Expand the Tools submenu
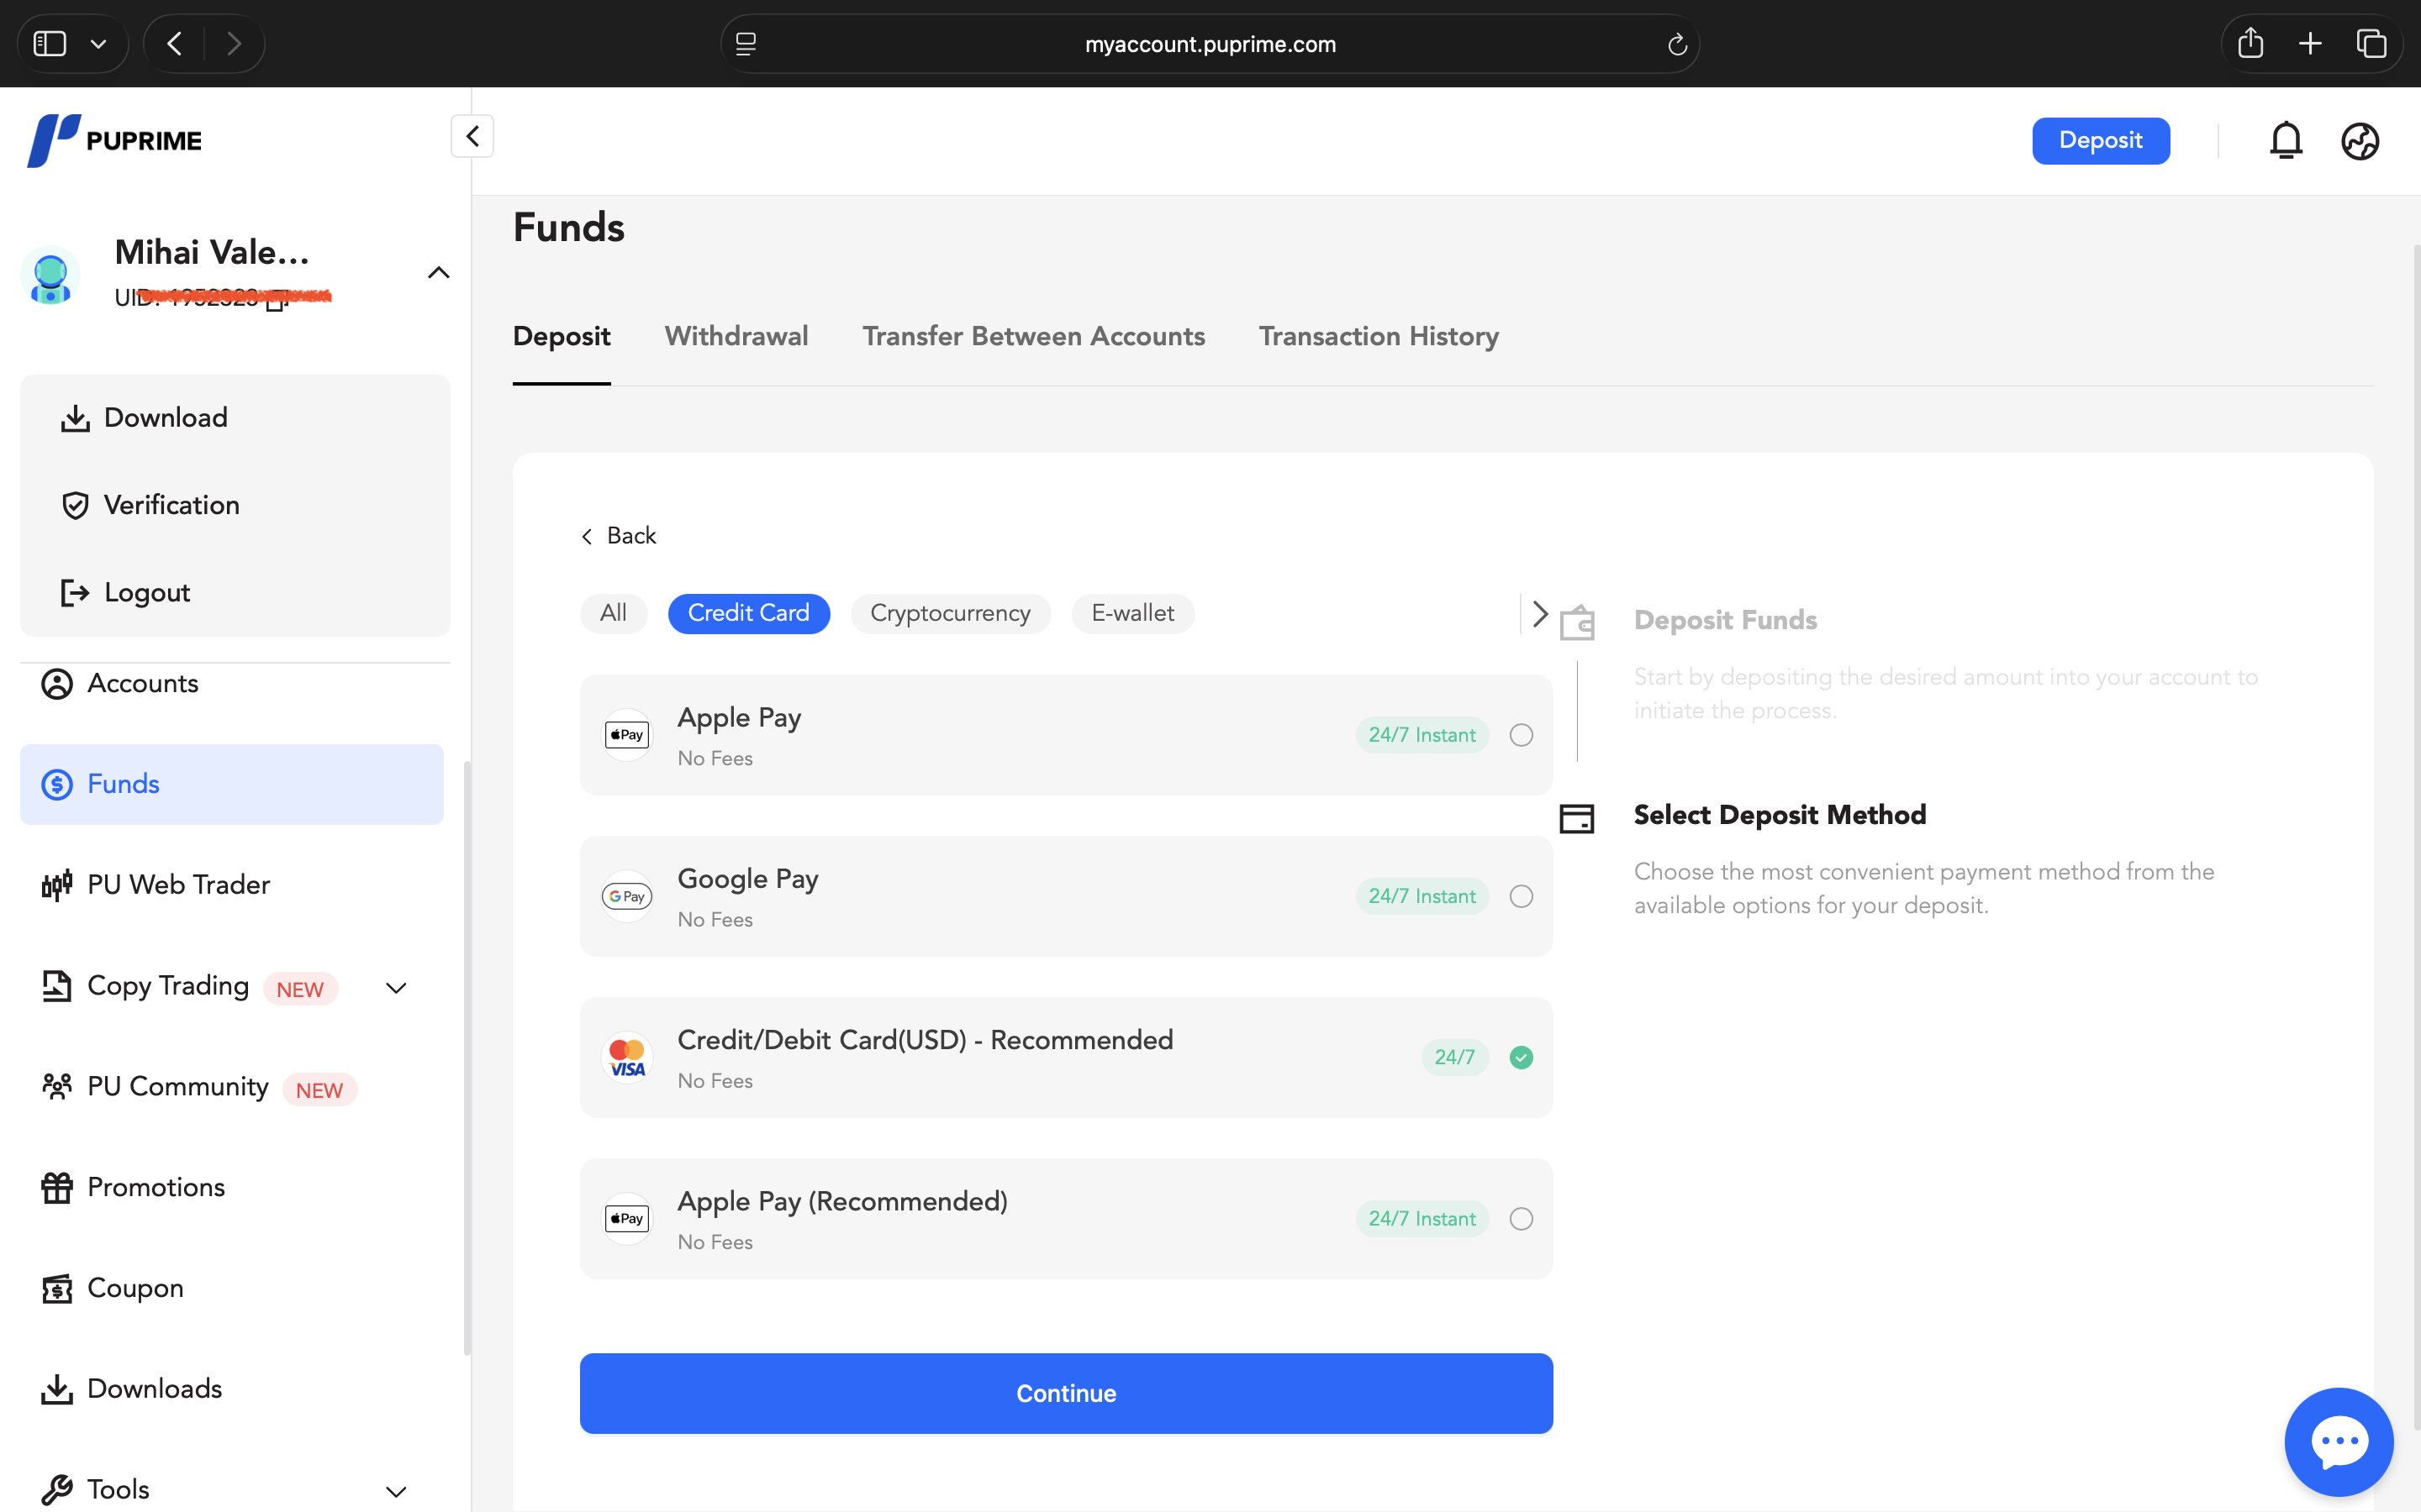The image size is (2421, 1512). pos(396,1491)
